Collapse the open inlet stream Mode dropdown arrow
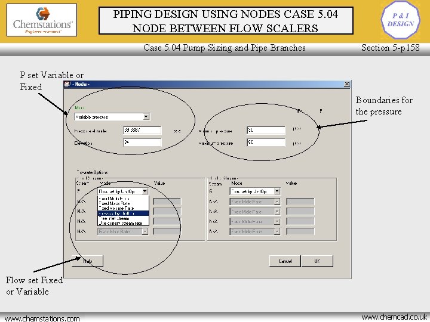This screenshot has height=322, width=430. [x=145, y=191]
